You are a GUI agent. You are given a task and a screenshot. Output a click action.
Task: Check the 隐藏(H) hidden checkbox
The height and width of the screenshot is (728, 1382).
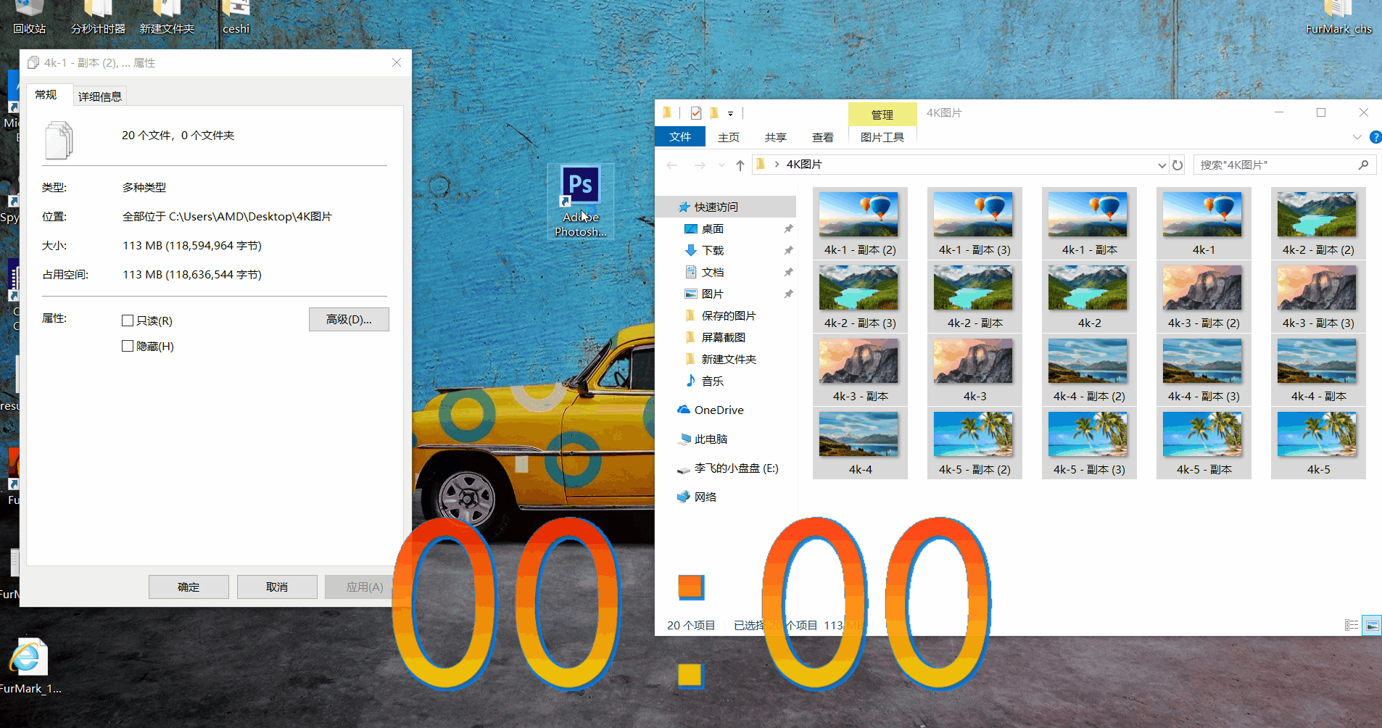[128, 346]
